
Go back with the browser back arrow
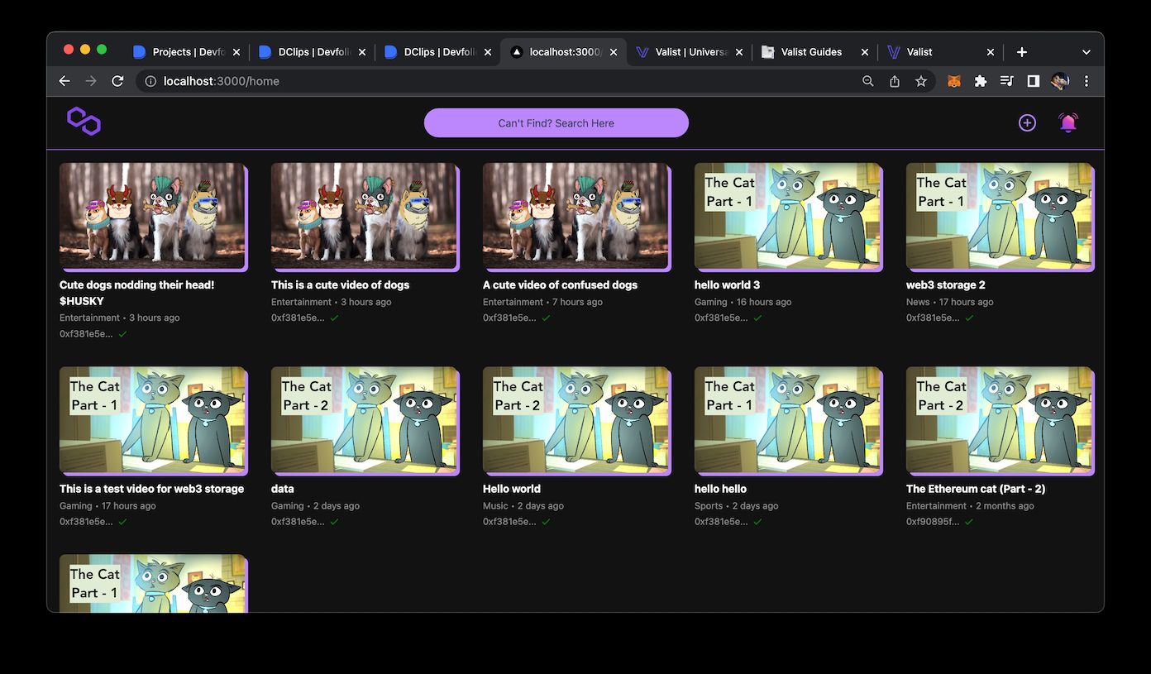(x=64, y=81)
